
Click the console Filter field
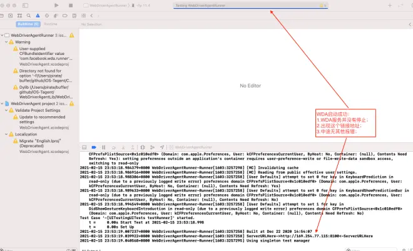point(371,250)
